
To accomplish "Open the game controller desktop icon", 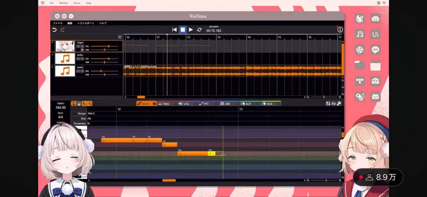I will [x=360, y=97].
